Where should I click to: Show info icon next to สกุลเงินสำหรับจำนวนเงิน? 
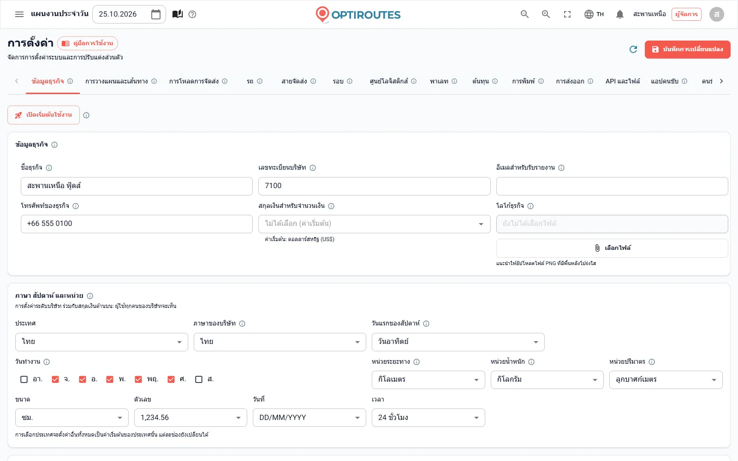coord(331,206)
